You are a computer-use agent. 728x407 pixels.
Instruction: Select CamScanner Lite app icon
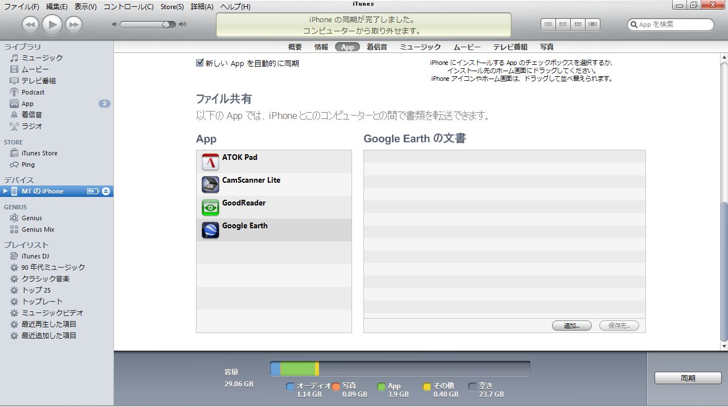(210, 185)
